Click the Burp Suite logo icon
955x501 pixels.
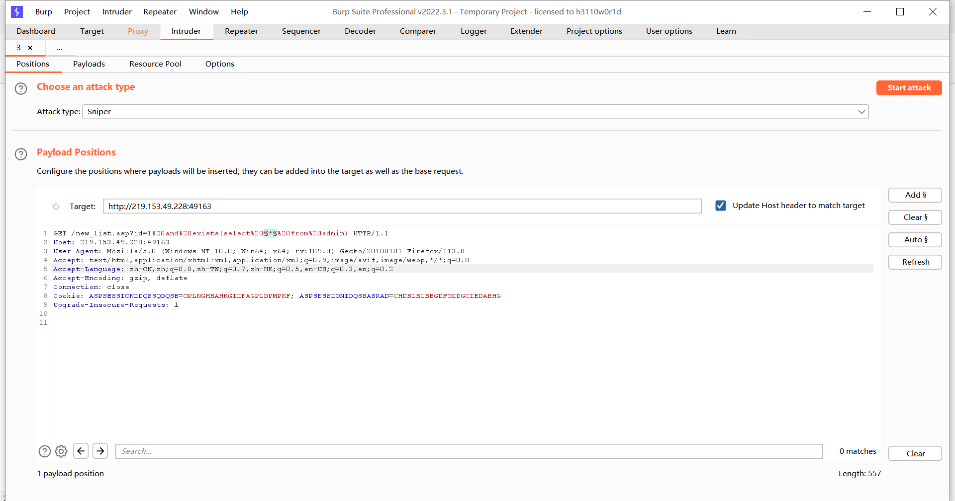coord(17,11)
